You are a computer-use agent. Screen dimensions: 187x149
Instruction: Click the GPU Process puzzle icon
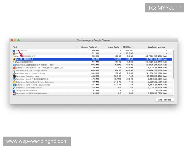pos(14,51)
